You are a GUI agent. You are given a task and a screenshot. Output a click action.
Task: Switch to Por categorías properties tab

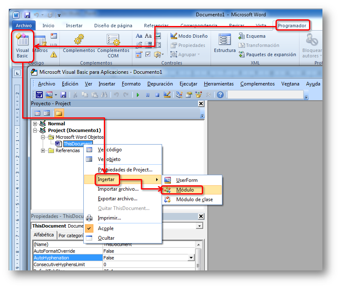coord(71,236)
